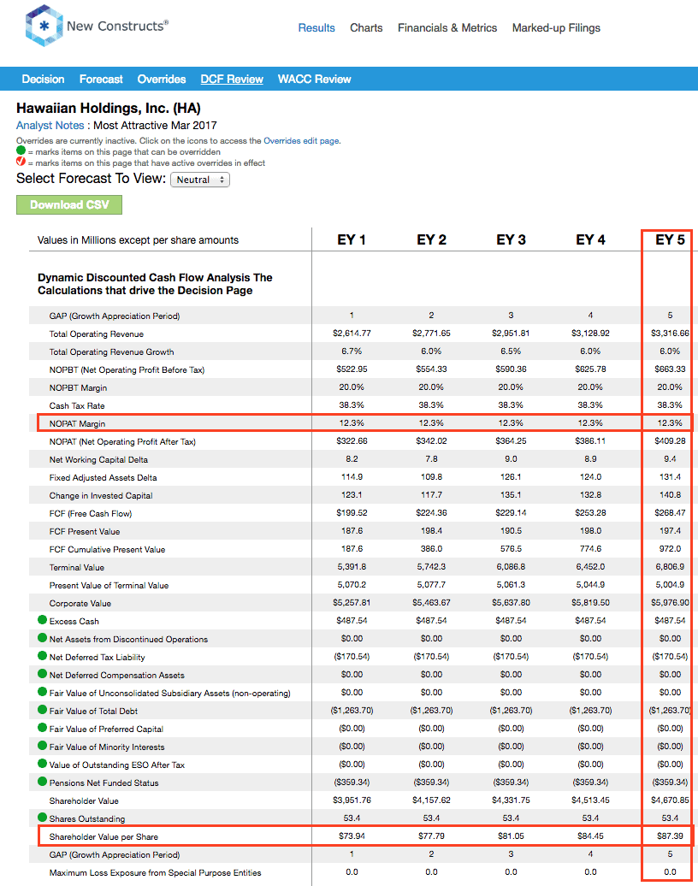Click override dot for Fair Value of Preferred Capital
This screenshot has width=698, height=886.
click(x=42, y=729)
